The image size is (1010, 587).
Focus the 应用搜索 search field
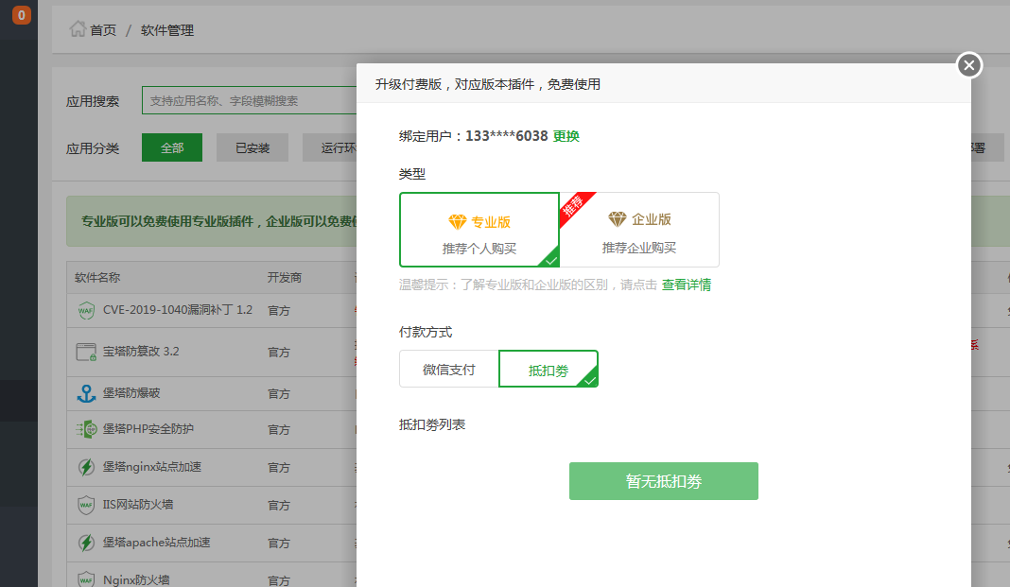pos(250,100)
